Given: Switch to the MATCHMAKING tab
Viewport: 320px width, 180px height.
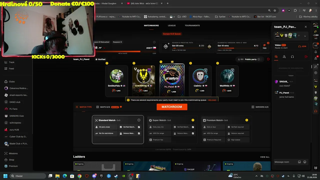Looking at the screenshot, I should point(151,25).
